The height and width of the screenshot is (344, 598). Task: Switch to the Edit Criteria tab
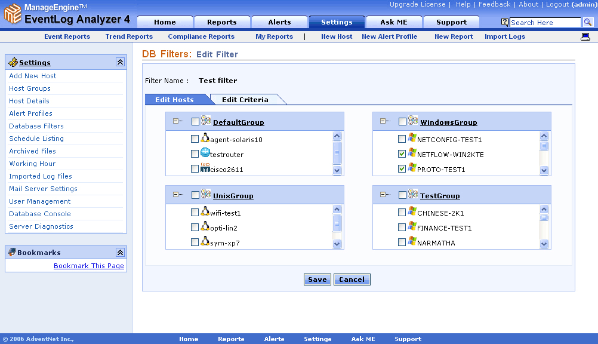245,100
